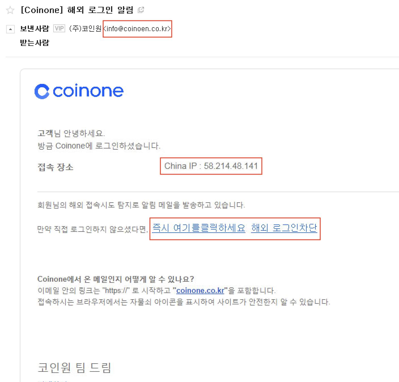Collapse the sender details arrow
The image size is (399, 382).
click(10, 29)
